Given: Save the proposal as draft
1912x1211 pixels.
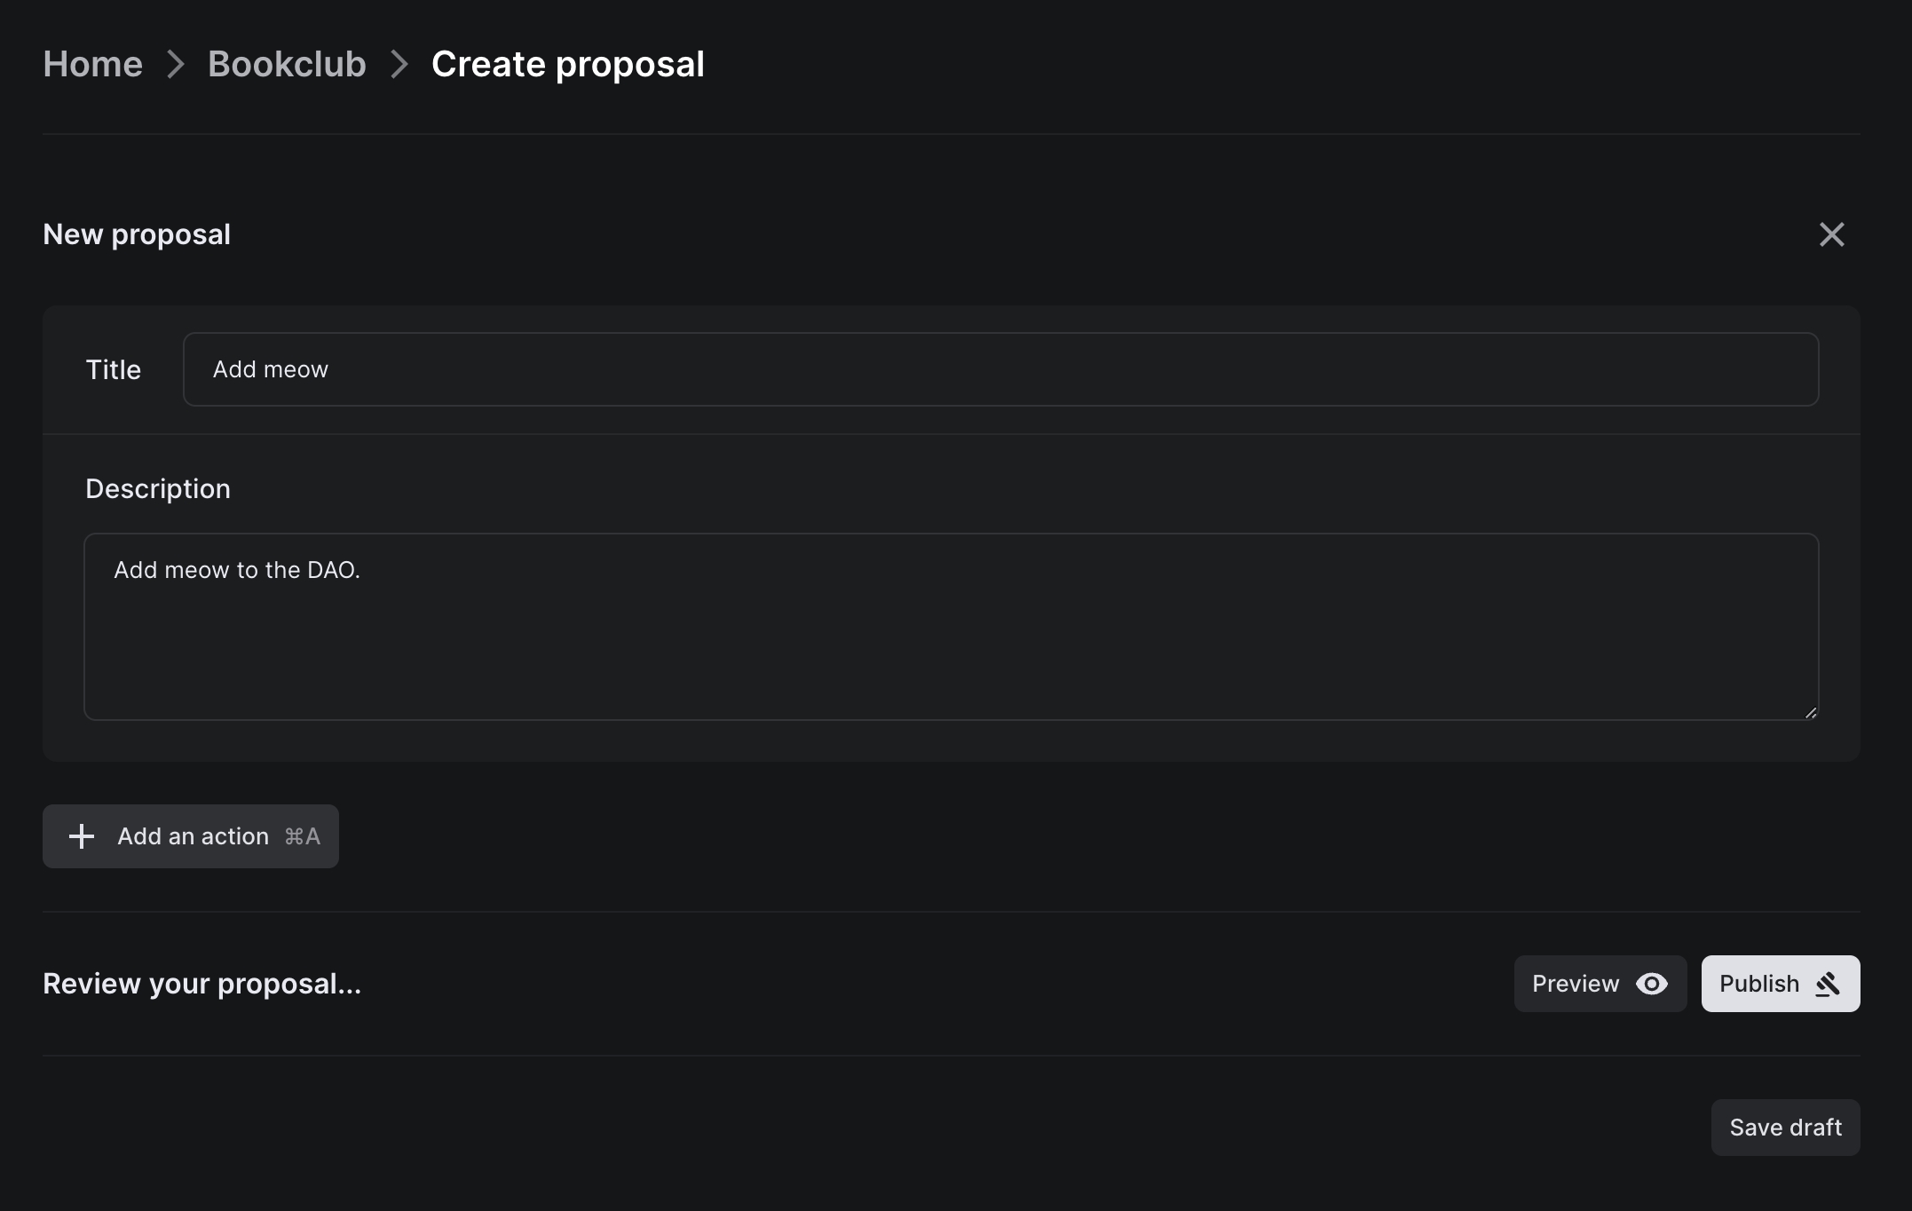Looking at the screenshot, I should [x=1785, y=1128].
